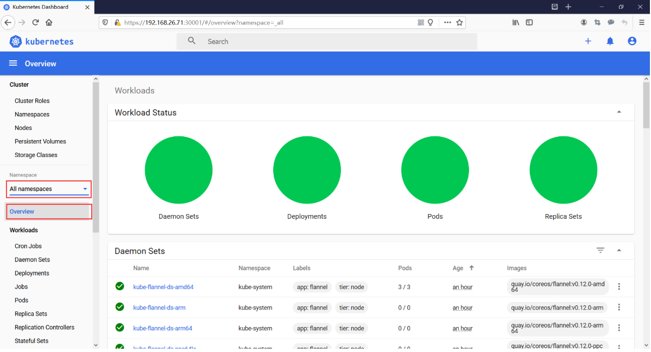
Task: Open Cluster Roles in sidebar
Action: tap(32, 100)
